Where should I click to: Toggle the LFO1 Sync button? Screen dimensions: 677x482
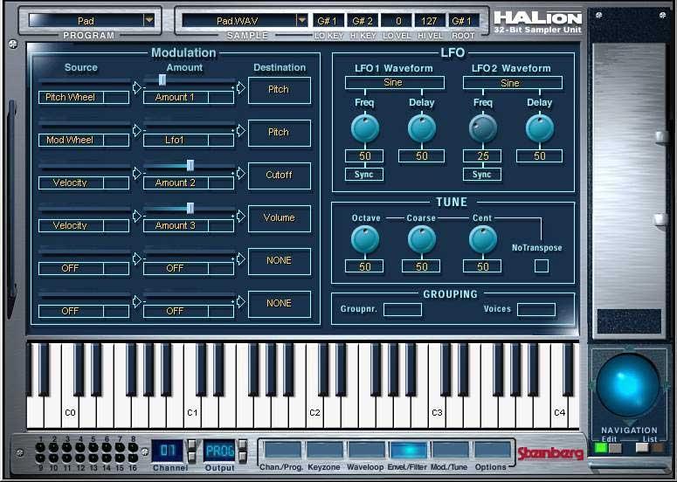(x=364, y=175)
